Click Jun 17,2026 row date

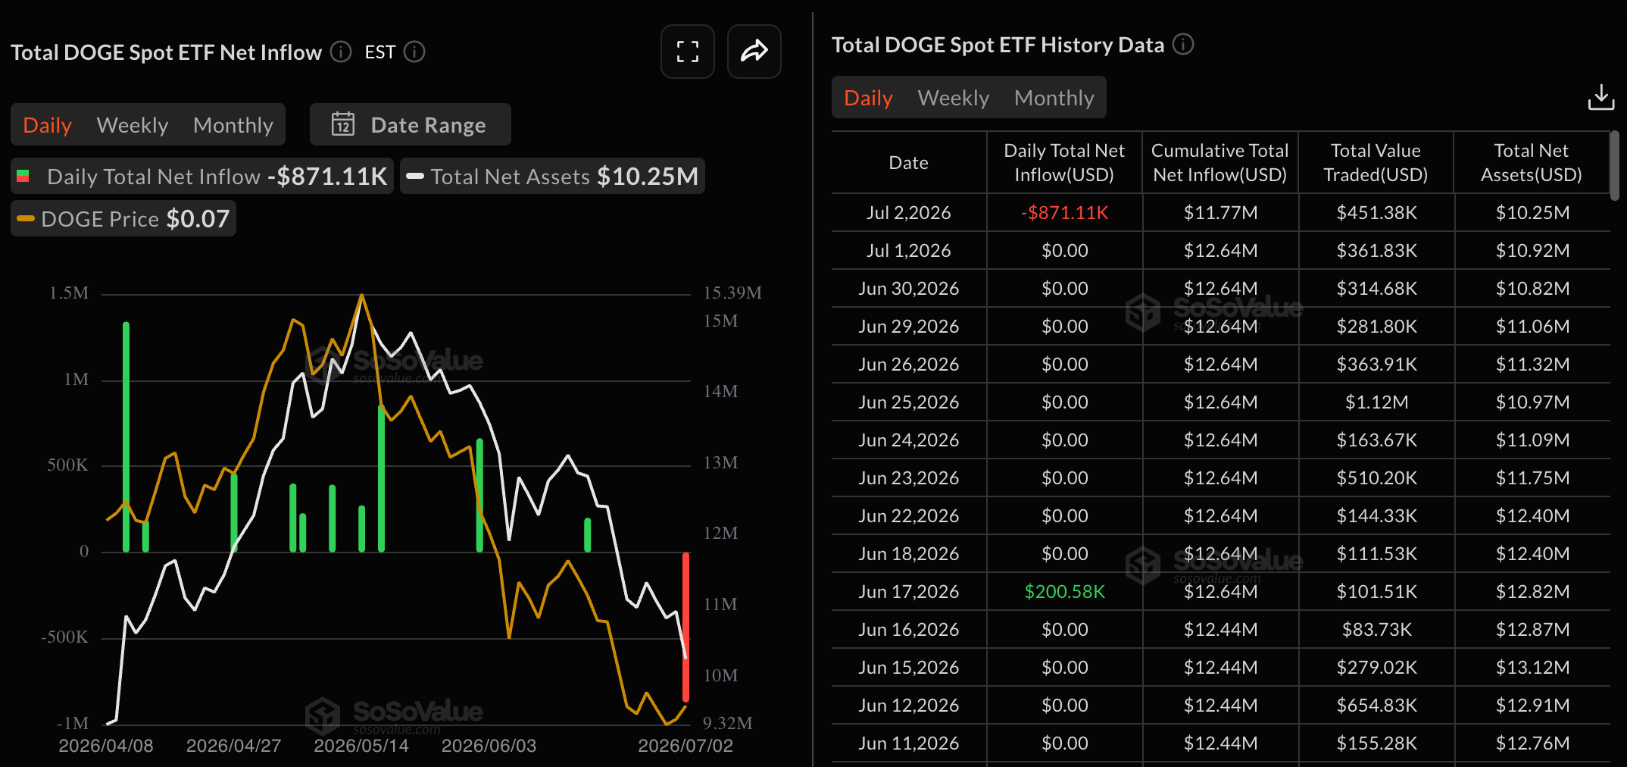click(x=908, y=592)
